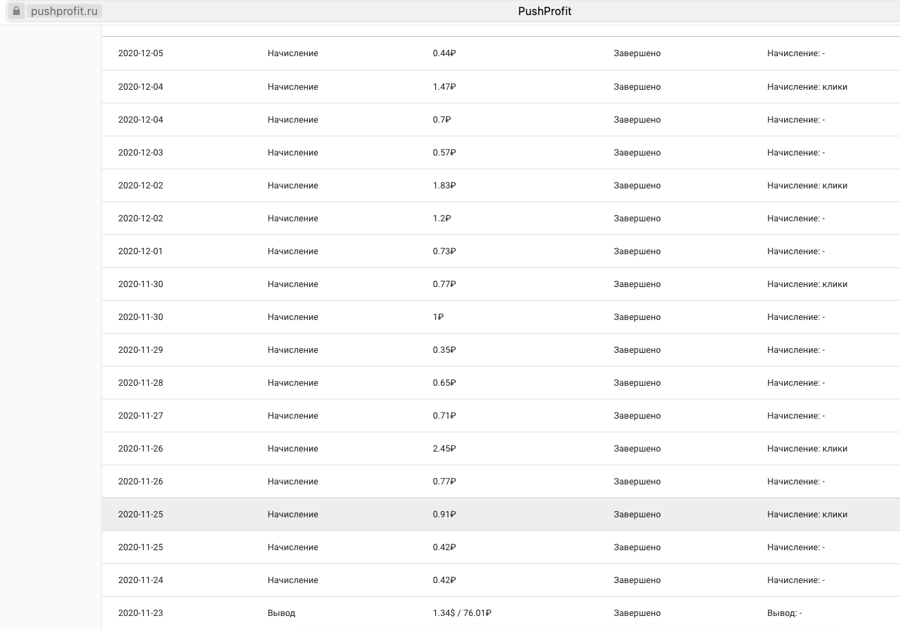Click the 1.47₽ amount cell
The width and height of the screenshot is (900, 629).
point(444,87)
